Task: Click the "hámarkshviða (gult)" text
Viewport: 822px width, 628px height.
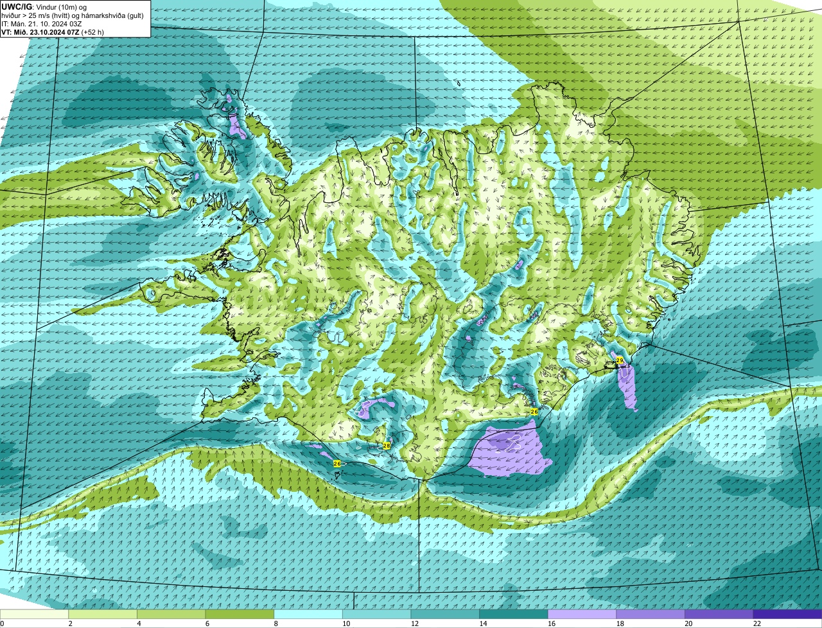Action: pyautogui.click(x=113, y=15)
